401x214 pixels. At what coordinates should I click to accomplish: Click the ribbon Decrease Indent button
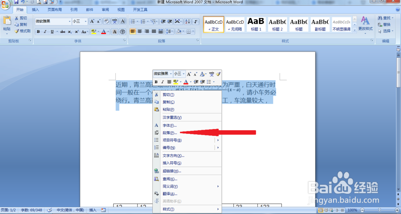(163, 22)
